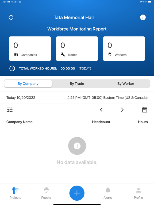Tap the Workers hard hat icon
This screenshot has height=206, width=154.
click(110, 54)
